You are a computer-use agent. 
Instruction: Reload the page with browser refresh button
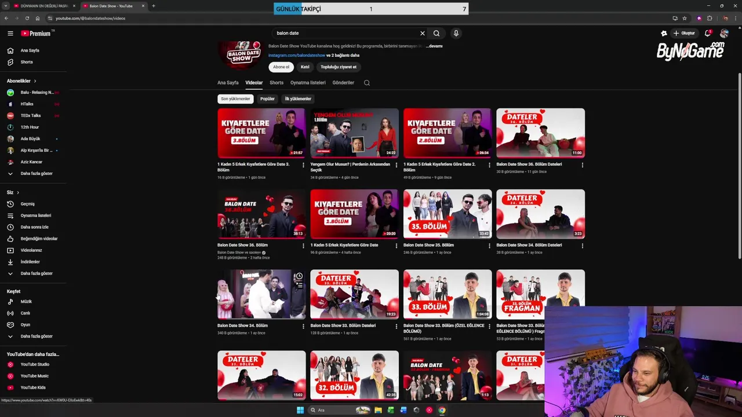(27, 18)
